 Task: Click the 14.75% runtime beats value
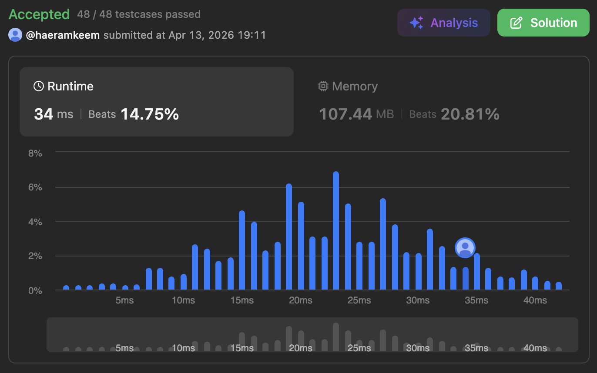coord(149,114)
